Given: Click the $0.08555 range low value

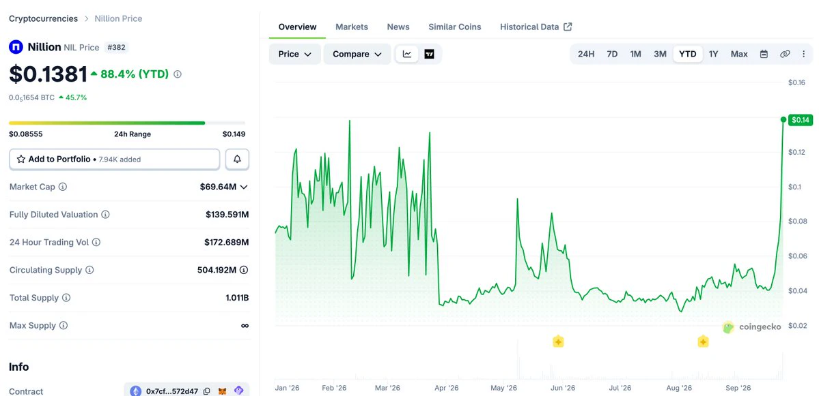Looking at the screenshot, I should (x=25, y=134).
